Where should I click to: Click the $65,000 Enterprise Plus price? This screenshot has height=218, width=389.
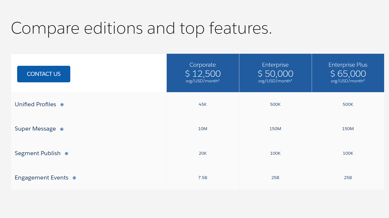click(348, 73)
